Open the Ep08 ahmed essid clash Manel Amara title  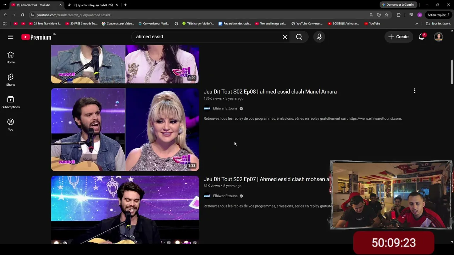[x=270, y=92]
